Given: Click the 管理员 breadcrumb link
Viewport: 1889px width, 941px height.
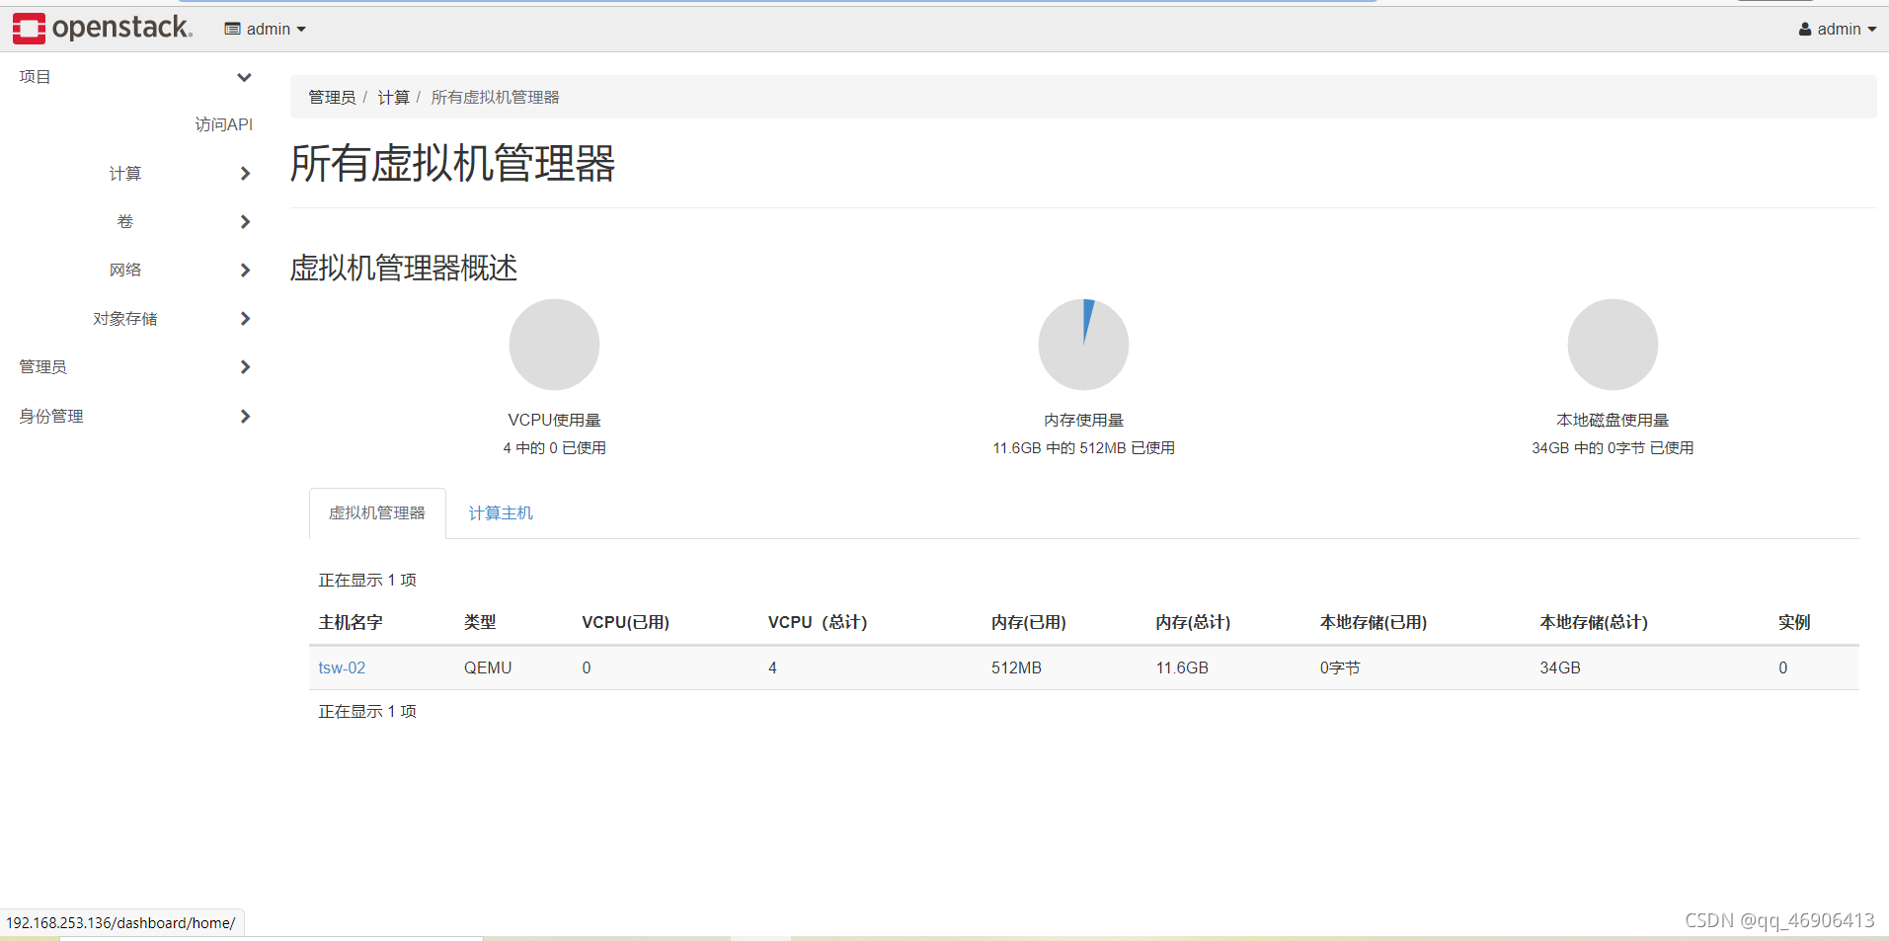Looking at the screenshot, I should pos(331,97).
